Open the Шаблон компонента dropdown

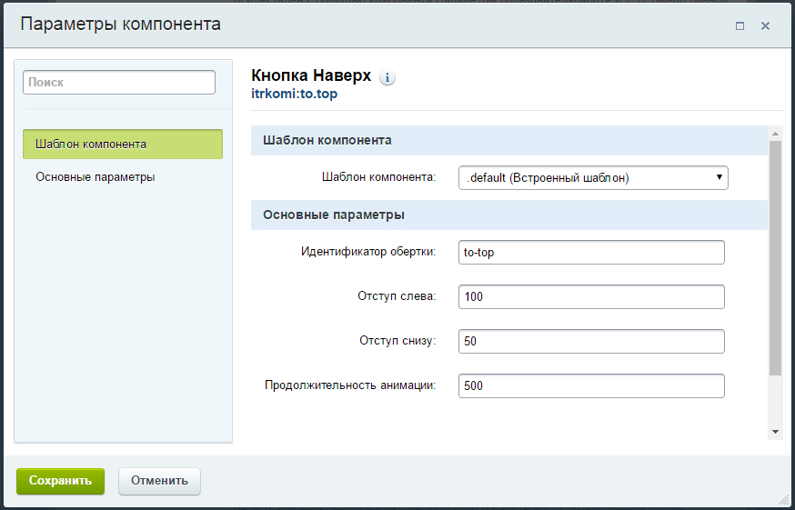pos(593,178)
